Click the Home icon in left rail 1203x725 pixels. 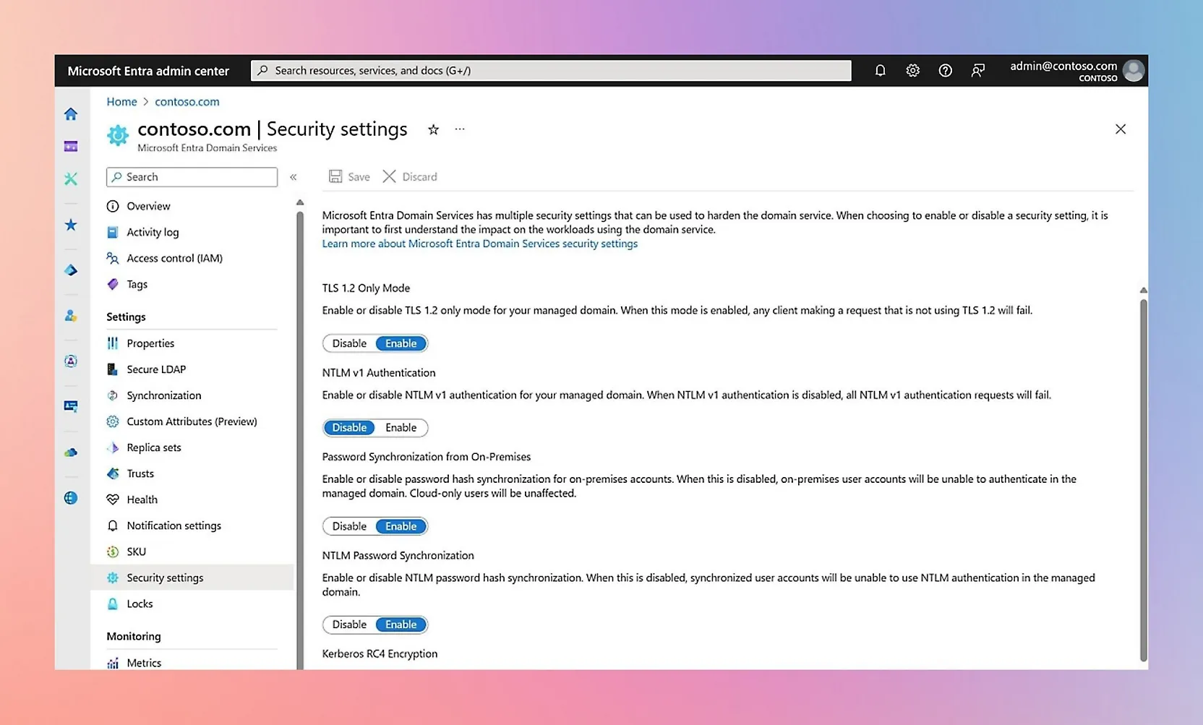(x=71, y=114)
